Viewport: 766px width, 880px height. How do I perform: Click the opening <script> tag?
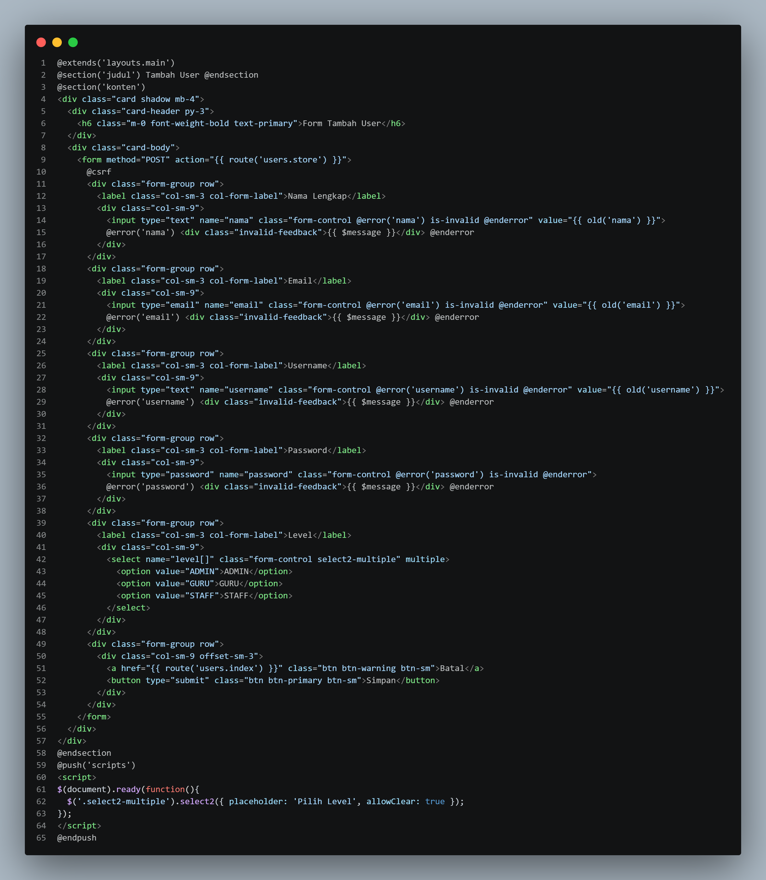tap(77, 777)
